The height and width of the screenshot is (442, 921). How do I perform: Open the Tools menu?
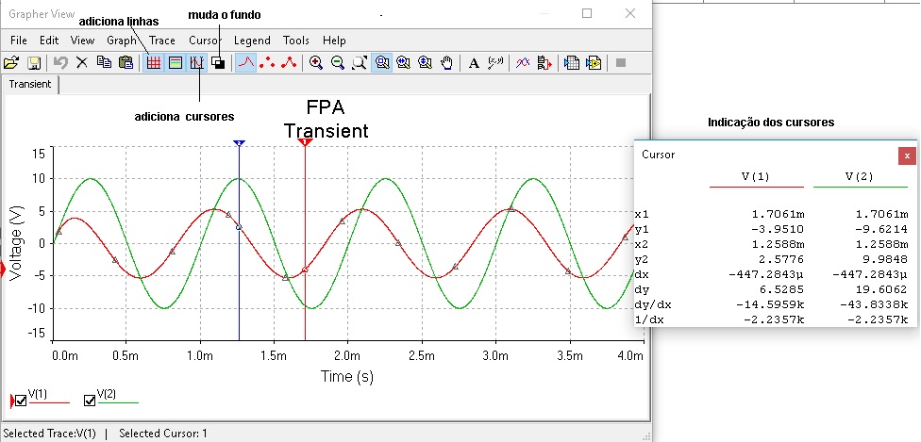(296, 41)
